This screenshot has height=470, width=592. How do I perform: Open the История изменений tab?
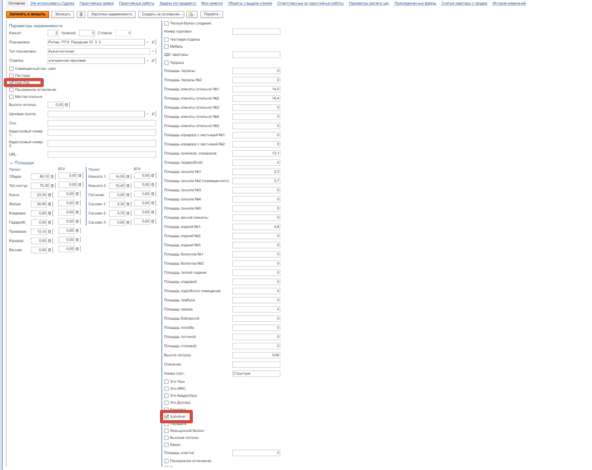tap(508, 3)
